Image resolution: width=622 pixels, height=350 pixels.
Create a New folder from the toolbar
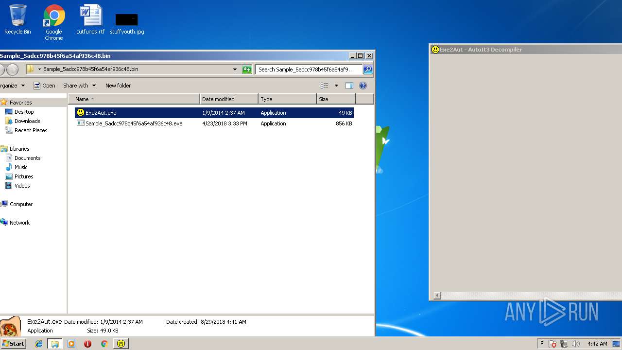118,86
